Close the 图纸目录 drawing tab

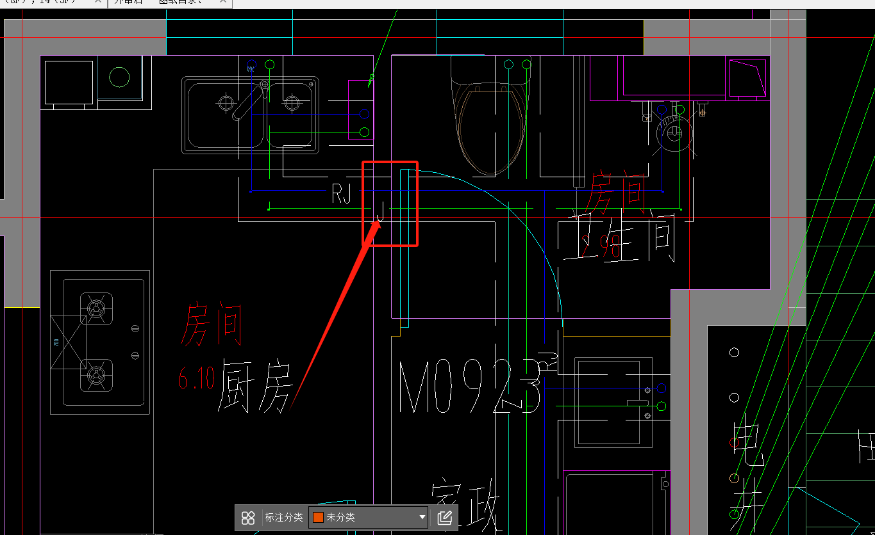coord(223,2)
